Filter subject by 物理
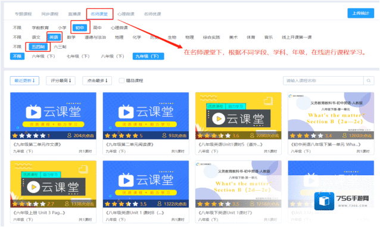The image size is (380, 227). [189, 37]
